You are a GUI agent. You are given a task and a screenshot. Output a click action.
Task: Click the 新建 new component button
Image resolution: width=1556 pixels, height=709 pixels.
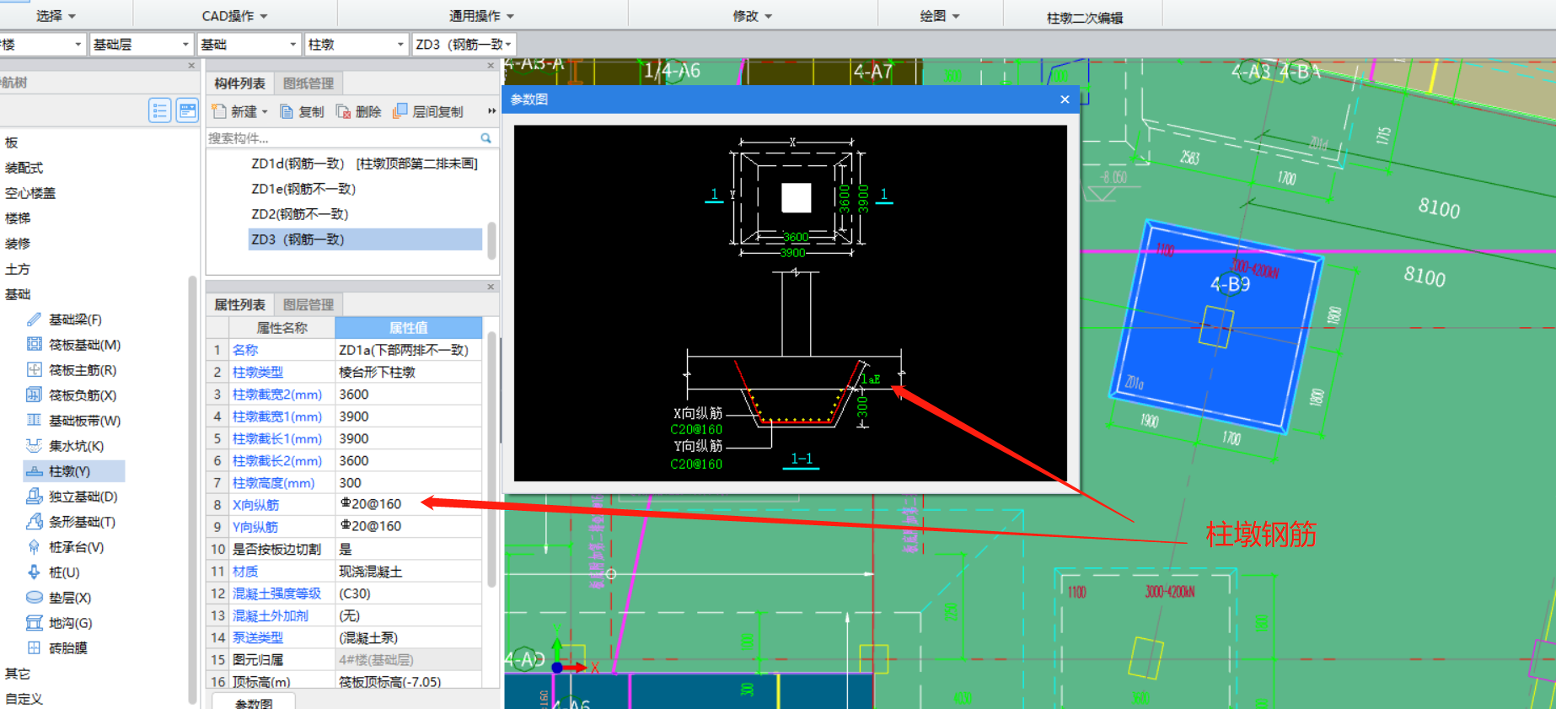coord(240,111)
